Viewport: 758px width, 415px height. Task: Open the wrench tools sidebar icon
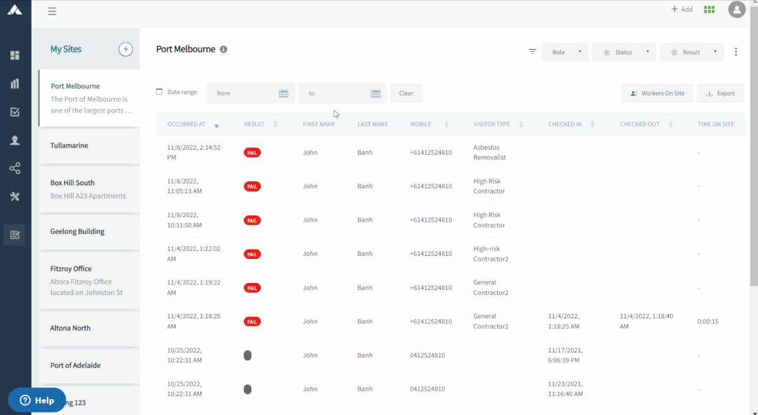(x=15, y=197)
